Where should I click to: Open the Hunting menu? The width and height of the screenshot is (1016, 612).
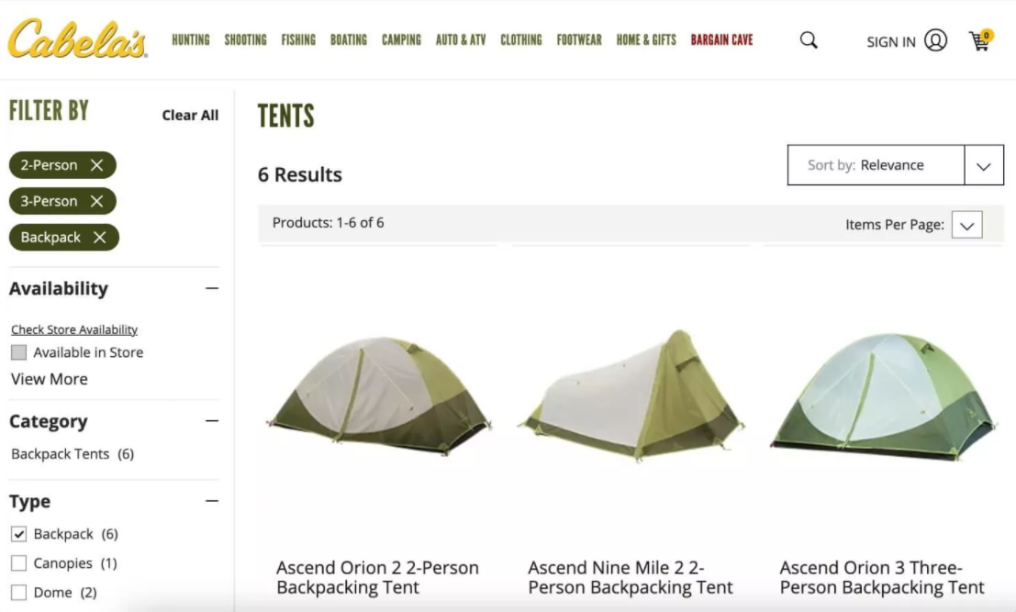191,39
